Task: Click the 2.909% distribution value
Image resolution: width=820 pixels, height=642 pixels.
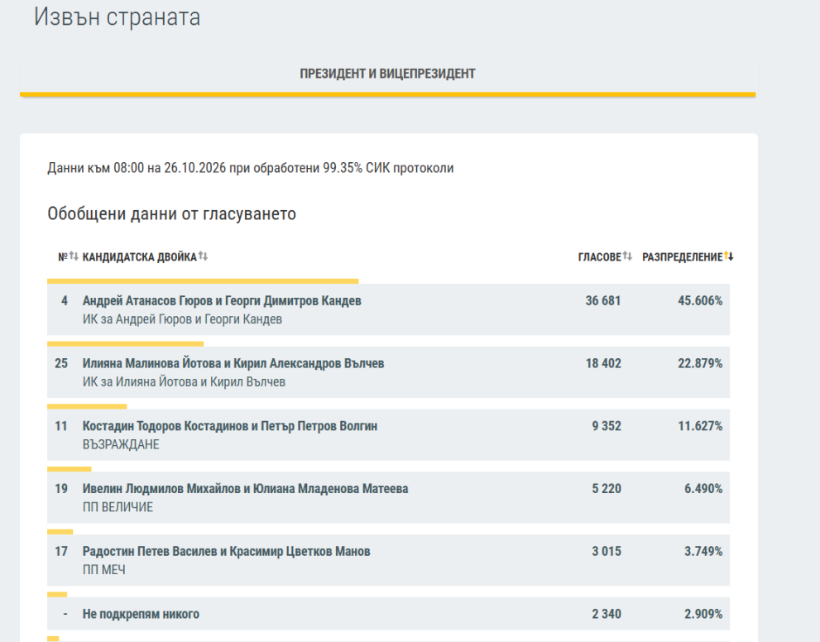Action: click(x=703, y=614)
